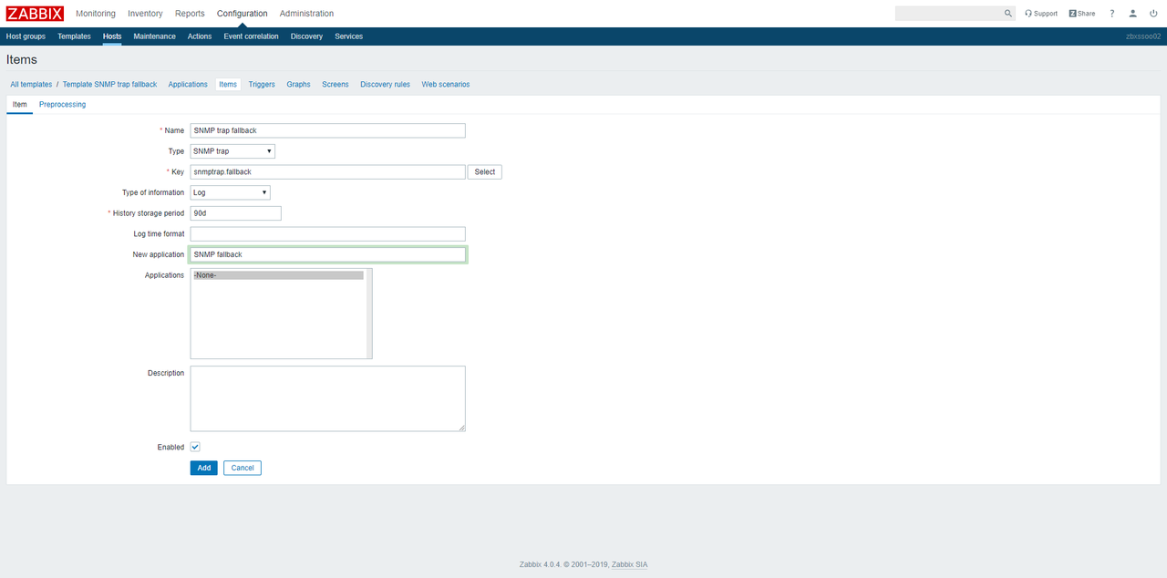The image size is (1167, 578).
Task: Click the Share icon button
Action: coord(1082,14)
